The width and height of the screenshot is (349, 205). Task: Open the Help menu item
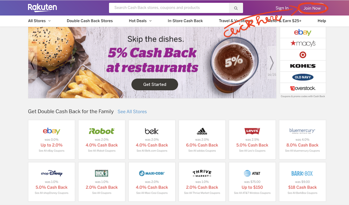pyautogui.click(x=322, y=21)
